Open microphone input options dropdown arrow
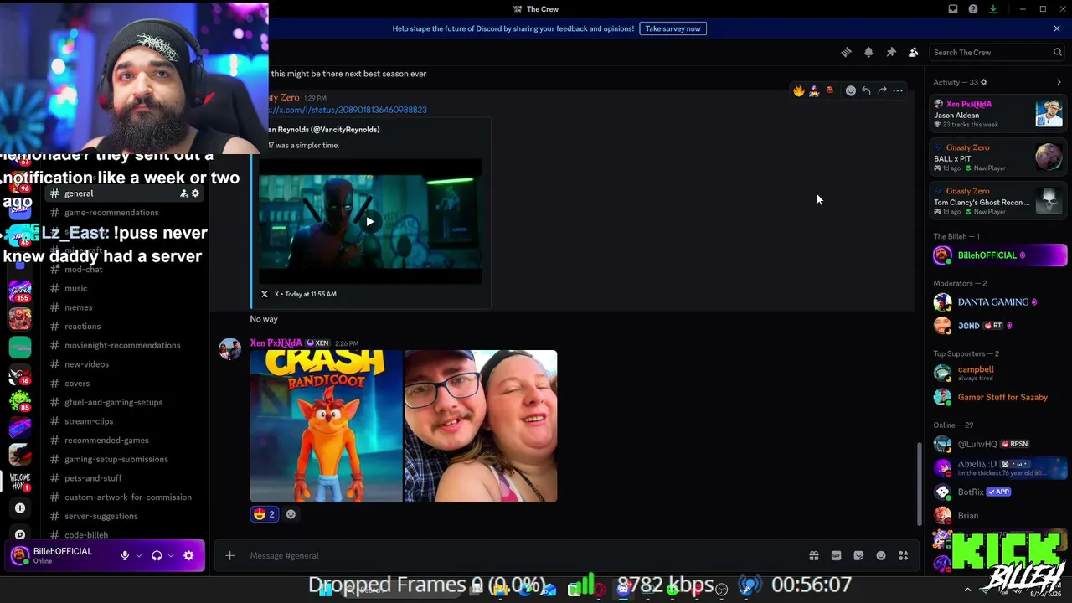1072x603 pixels. pyautogui.click(x=139, y=555)
